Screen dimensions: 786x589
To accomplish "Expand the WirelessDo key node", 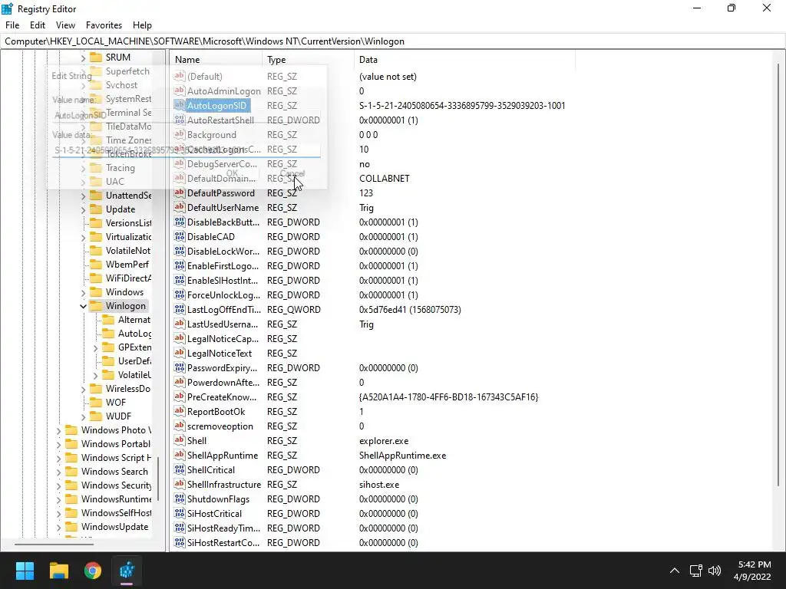I will (x=83, y=389).
